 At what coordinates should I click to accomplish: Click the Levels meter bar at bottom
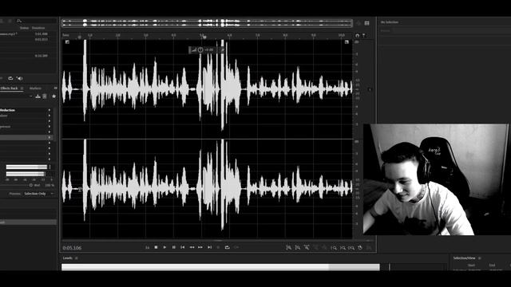[220, 267]
